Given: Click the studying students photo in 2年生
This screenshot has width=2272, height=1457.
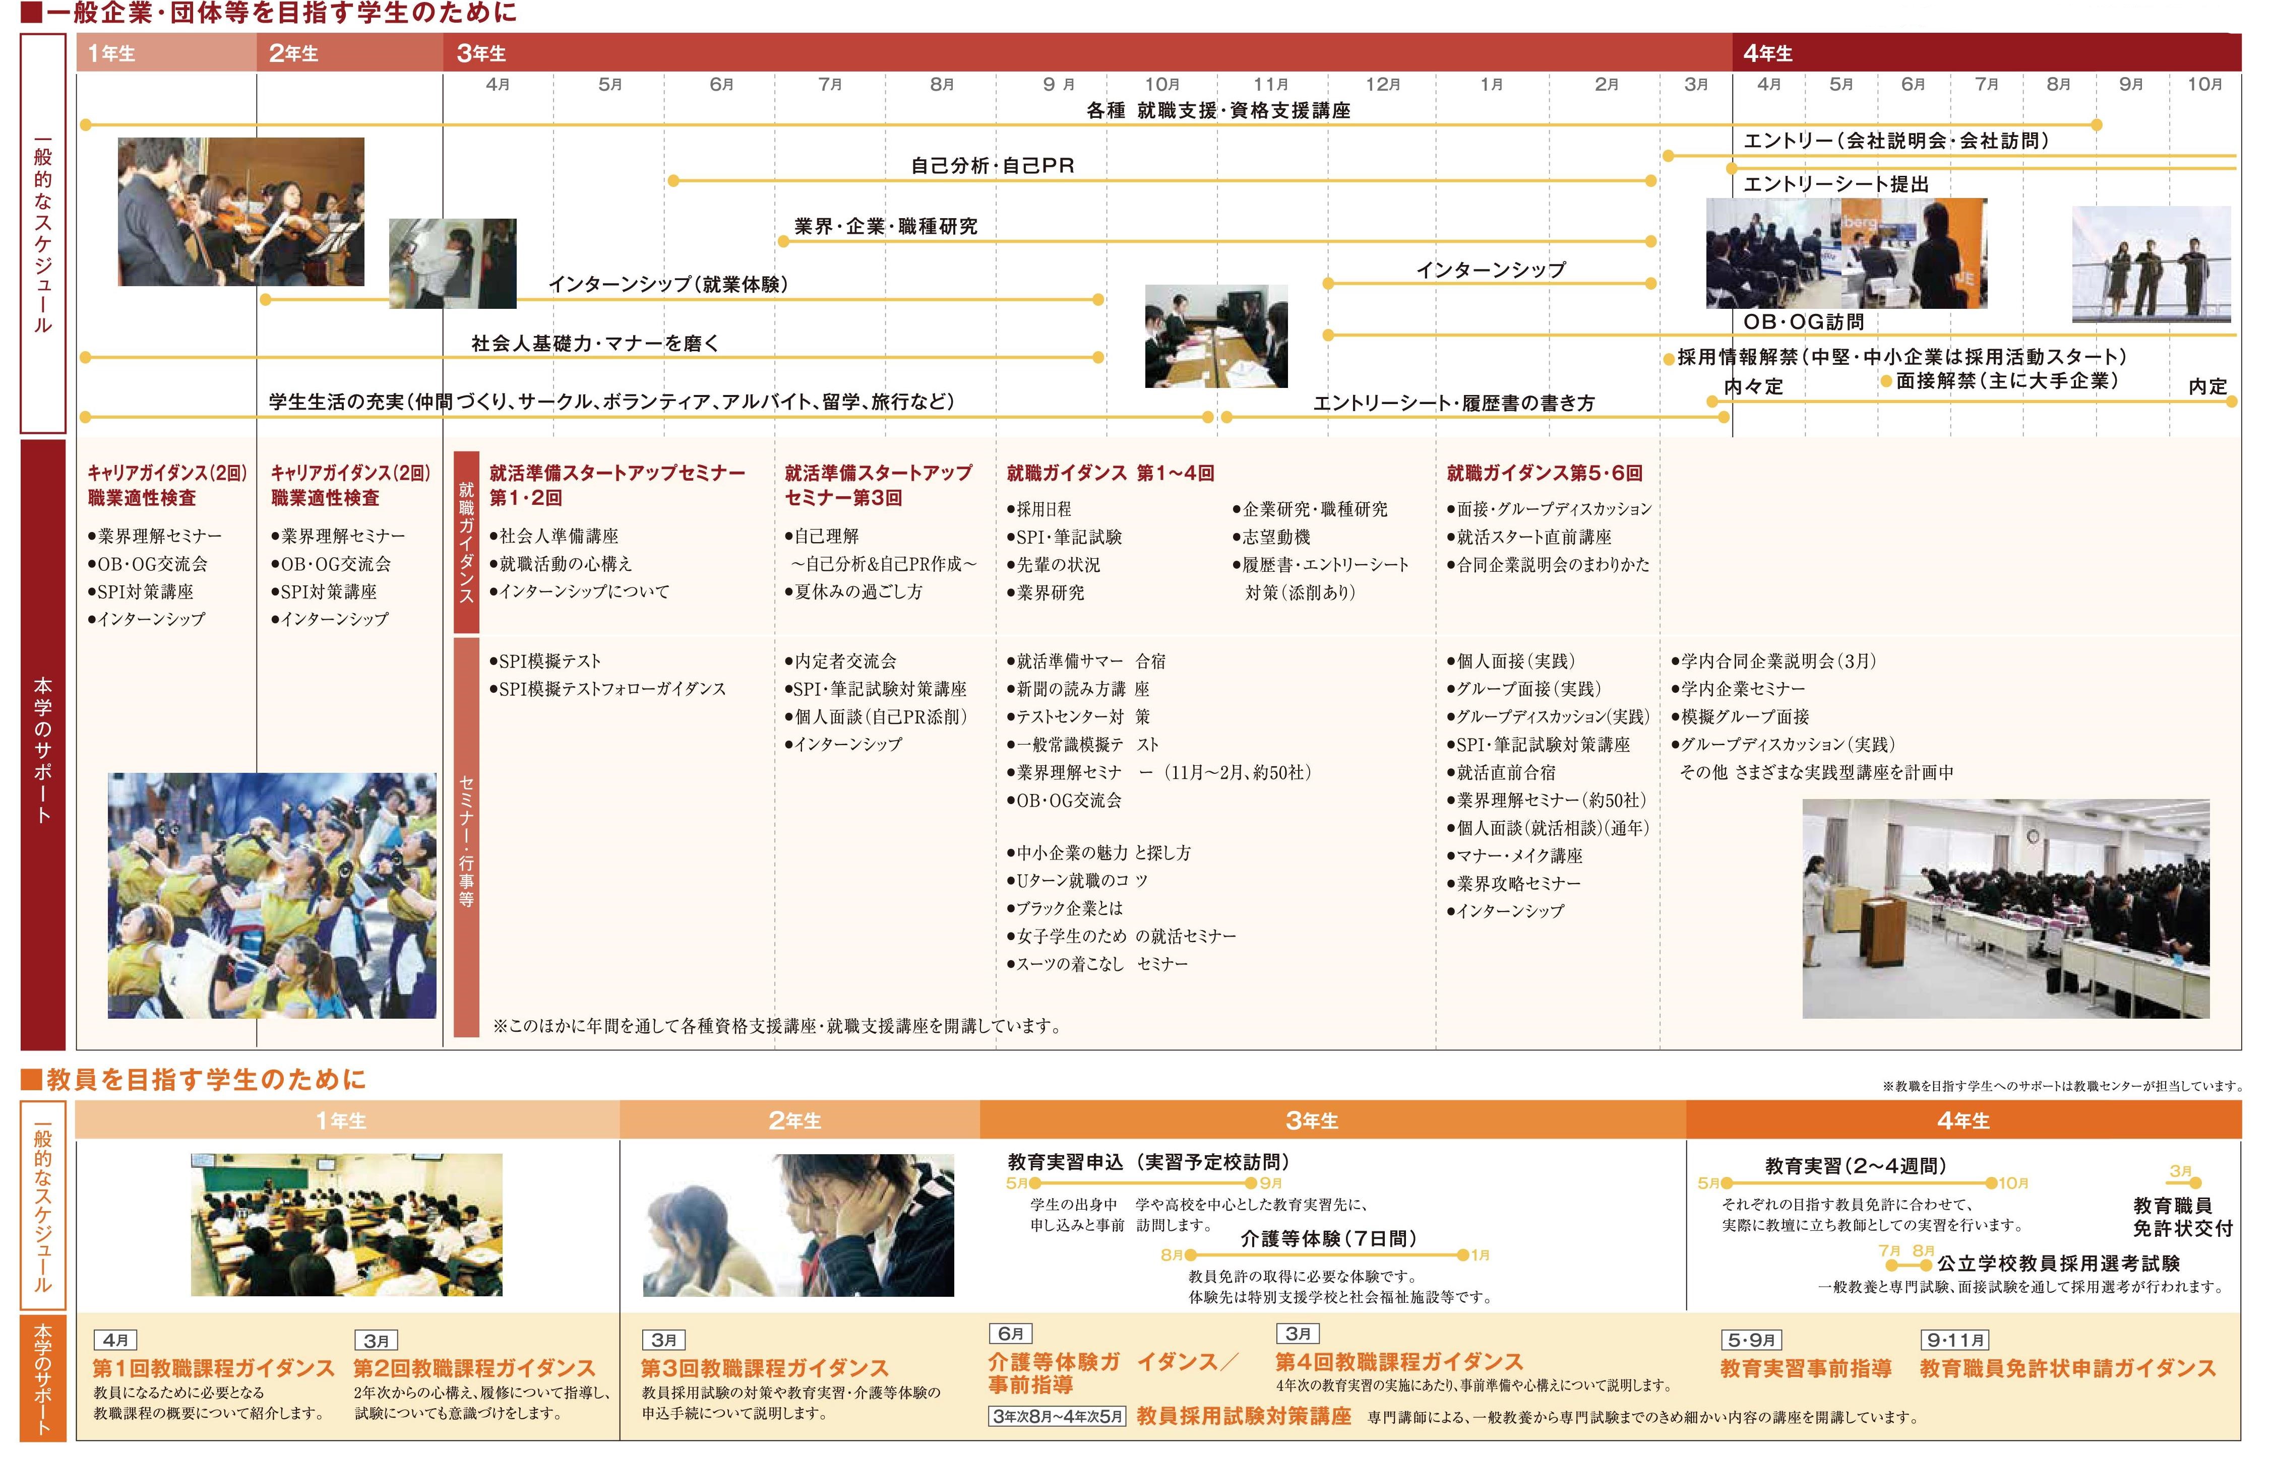Looking at the screenshot, I should 798,1224.
